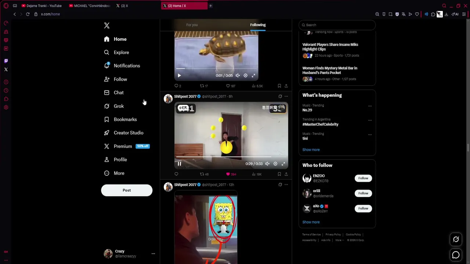The image size is (470, 264).
Task: Unlike the post with 394 likes
Action: (231, 174)
